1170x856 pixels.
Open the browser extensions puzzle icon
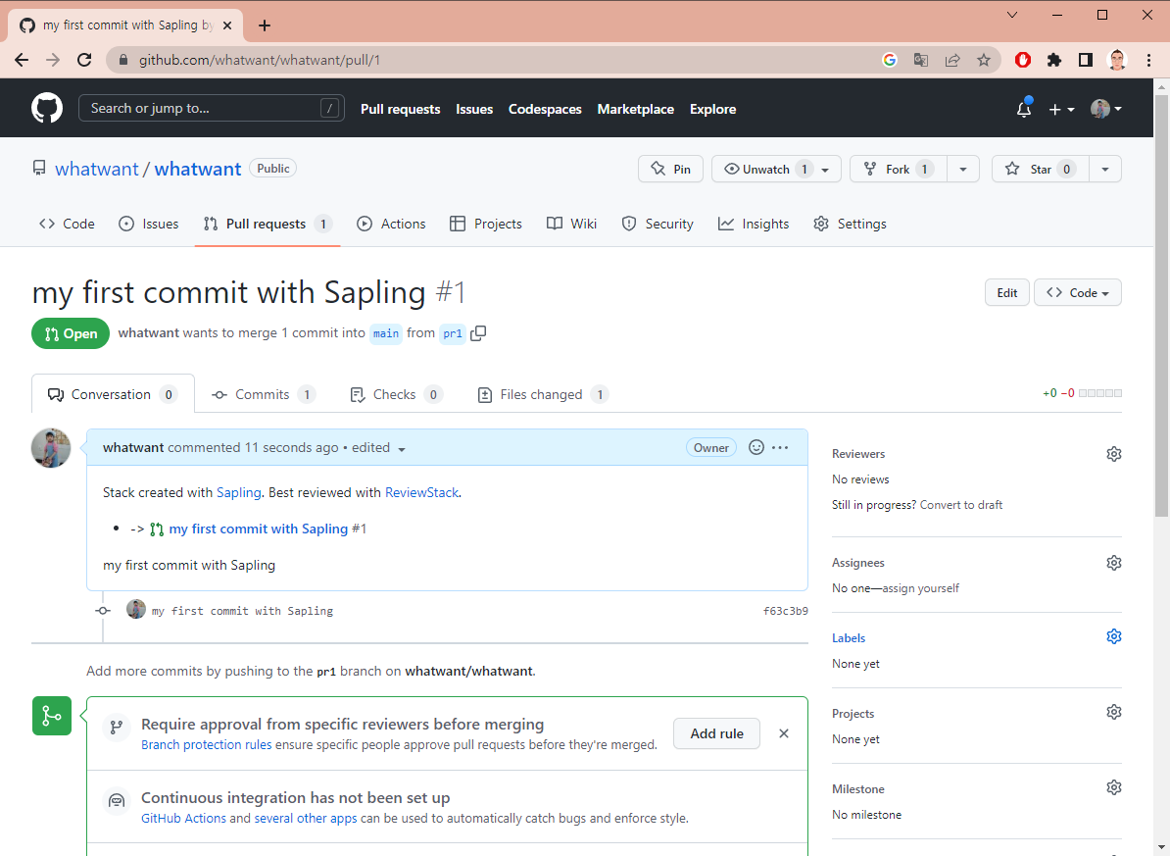coord(1054,60)
